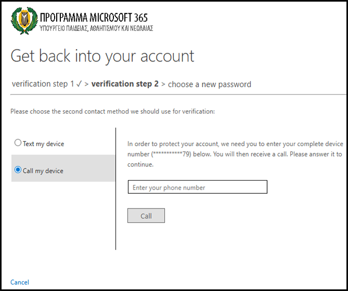Click 'choose a new password' step
Image resolution: width=348 pixels, height=291 pixels.
coord(209,84)
